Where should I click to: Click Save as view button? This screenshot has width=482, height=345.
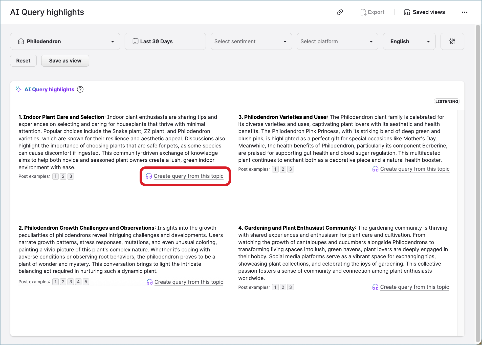(x=65, y=61)
